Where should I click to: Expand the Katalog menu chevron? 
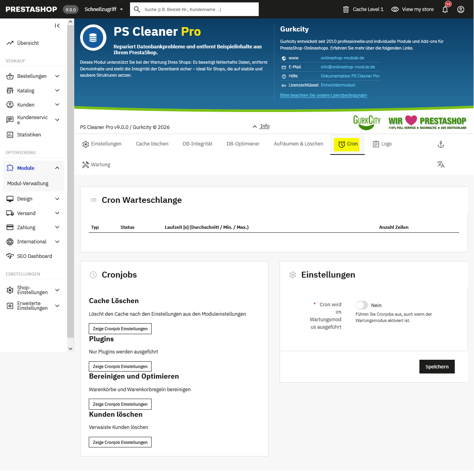57,91
